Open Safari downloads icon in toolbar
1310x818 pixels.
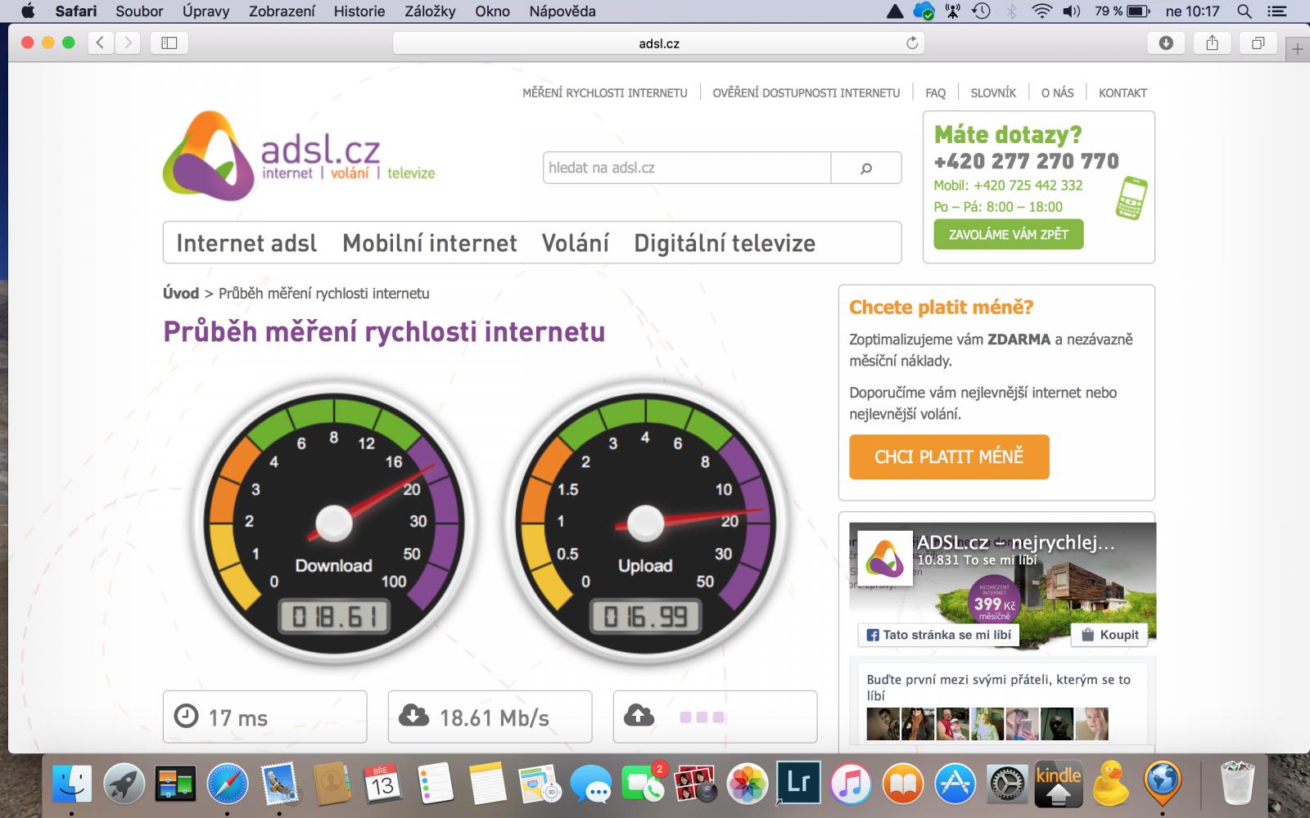tap(1166, 43)
